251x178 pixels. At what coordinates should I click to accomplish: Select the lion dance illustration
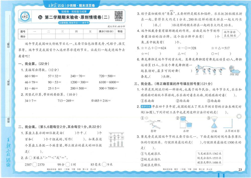pos(234,70)
